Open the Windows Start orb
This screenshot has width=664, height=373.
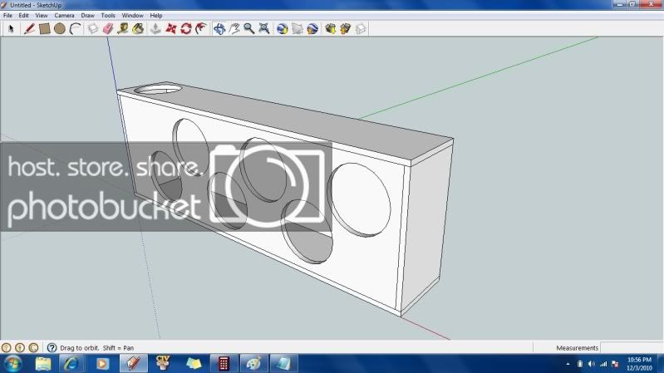(12, 363)
